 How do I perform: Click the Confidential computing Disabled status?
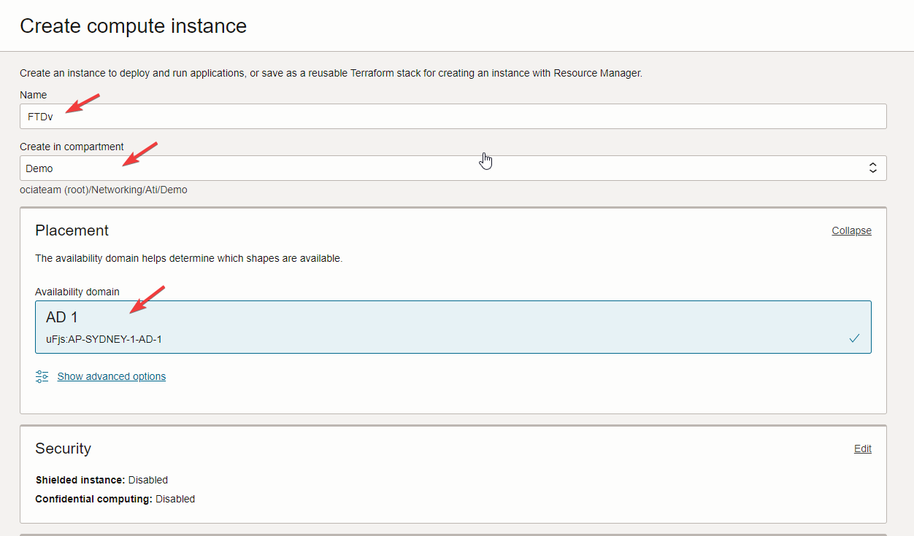tap(175, 499)
